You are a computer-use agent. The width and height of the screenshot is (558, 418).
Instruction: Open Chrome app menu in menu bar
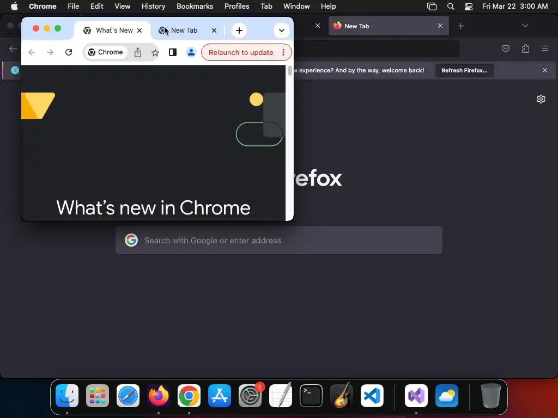tap(43, 7)
